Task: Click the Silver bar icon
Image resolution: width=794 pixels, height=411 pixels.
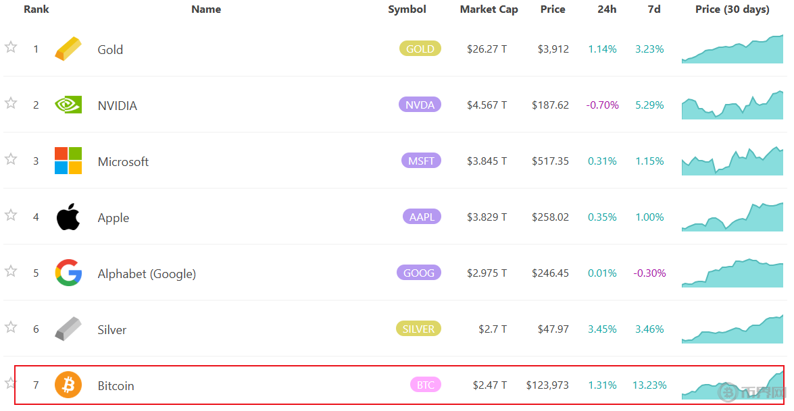Action: pos(68,329)
